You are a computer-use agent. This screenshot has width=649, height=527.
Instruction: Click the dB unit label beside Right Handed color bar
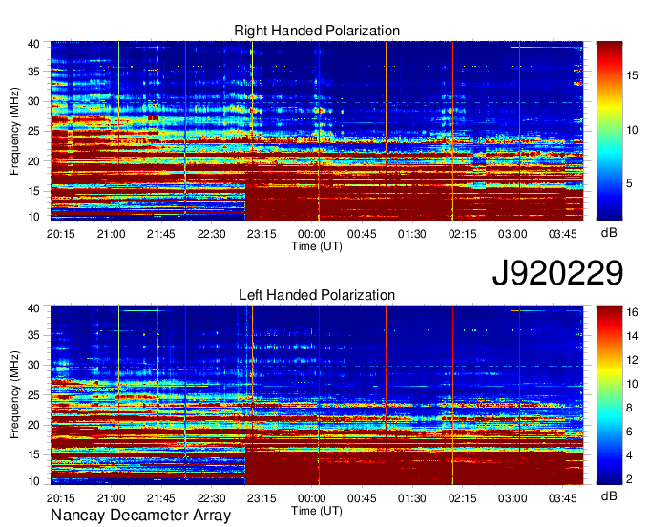pyautogui.click(x=609, y=233)
